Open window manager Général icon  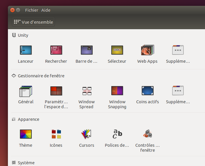click(x=25, y=91)
